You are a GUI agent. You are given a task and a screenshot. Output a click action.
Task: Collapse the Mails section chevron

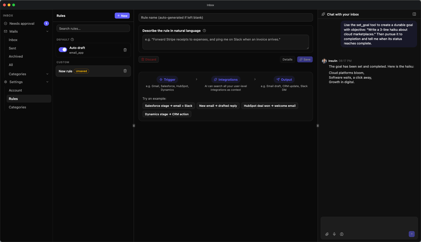coord(47,31)
